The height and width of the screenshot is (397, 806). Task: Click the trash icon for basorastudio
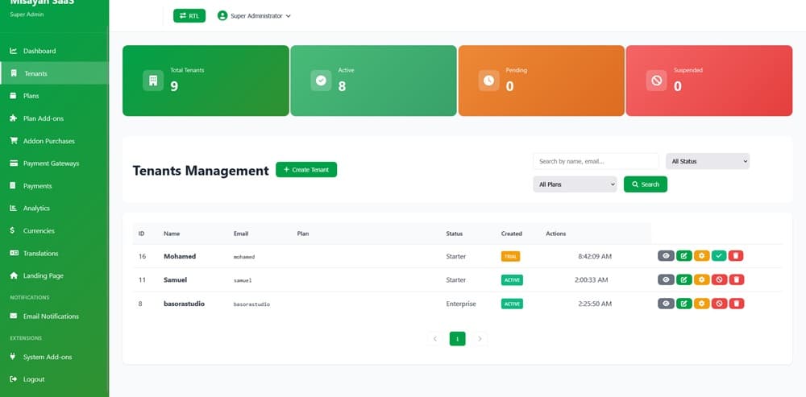(736, 304)
